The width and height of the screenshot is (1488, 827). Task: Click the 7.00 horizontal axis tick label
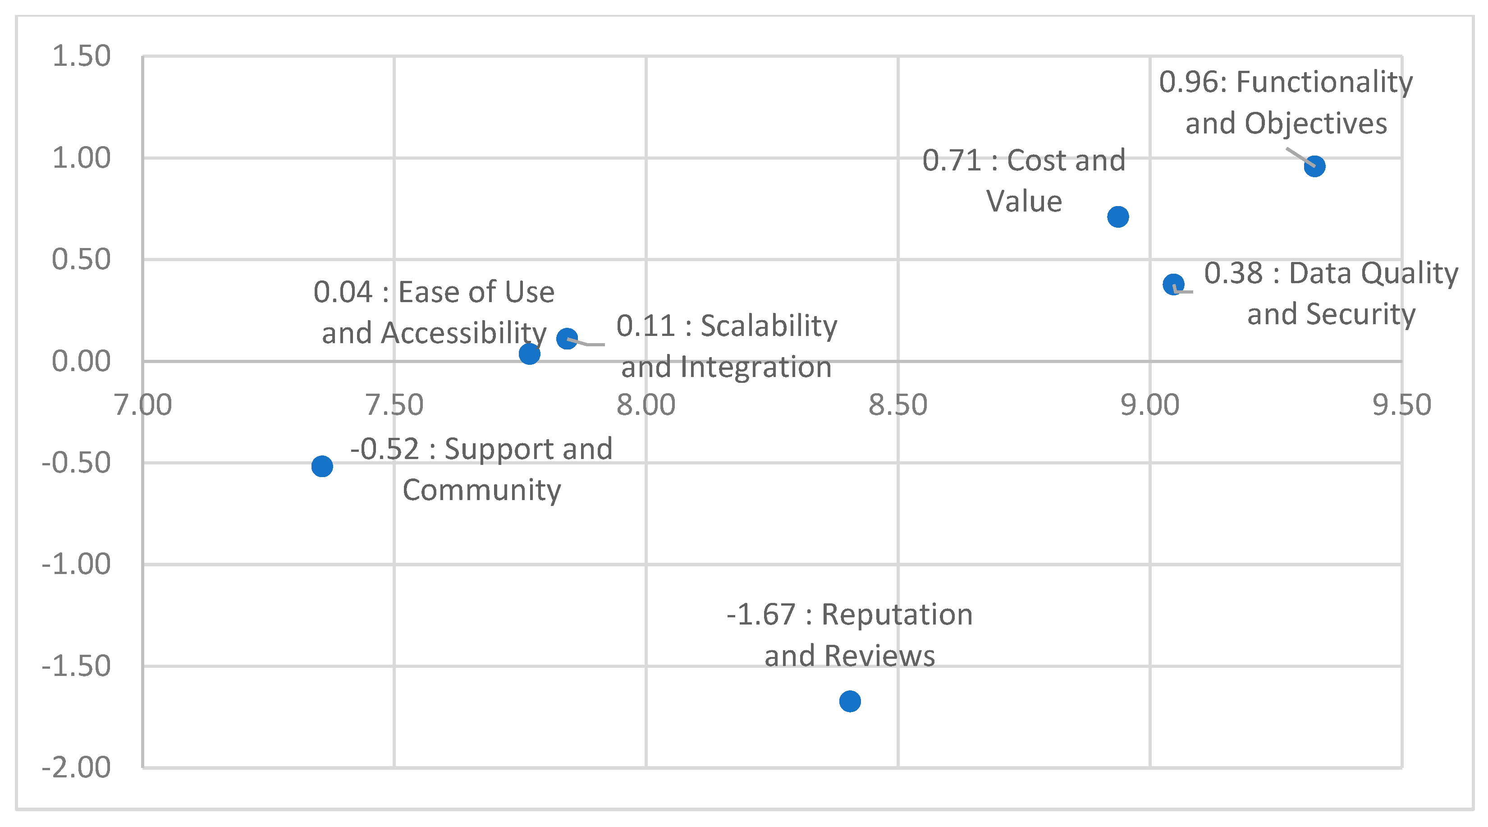tap(143, 404)
